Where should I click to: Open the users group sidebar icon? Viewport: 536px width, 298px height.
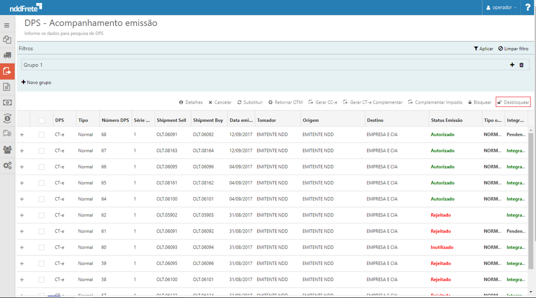7,149
